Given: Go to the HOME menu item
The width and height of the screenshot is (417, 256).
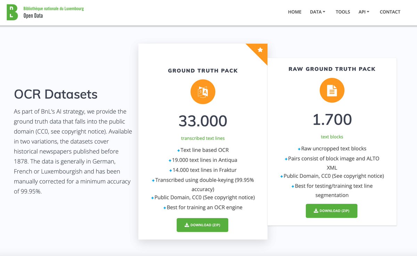Looking at the screenshot, I should tap(295, 12).
